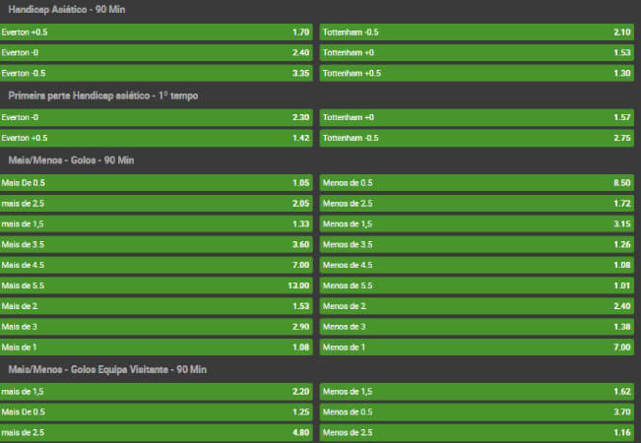Pick mais de 2.5 goals at 2.05
Image resolution: width=641 pixels, height=443 pixels.
[x=157, y=204]
